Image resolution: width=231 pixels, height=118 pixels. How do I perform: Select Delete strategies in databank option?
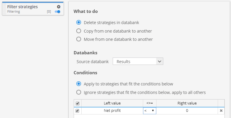point(79,23)
